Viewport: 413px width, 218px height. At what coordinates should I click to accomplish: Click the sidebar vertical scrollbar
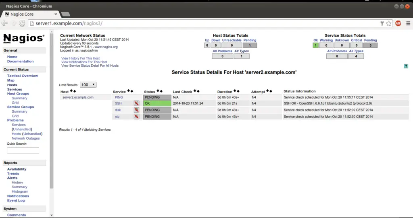(51, 110)
